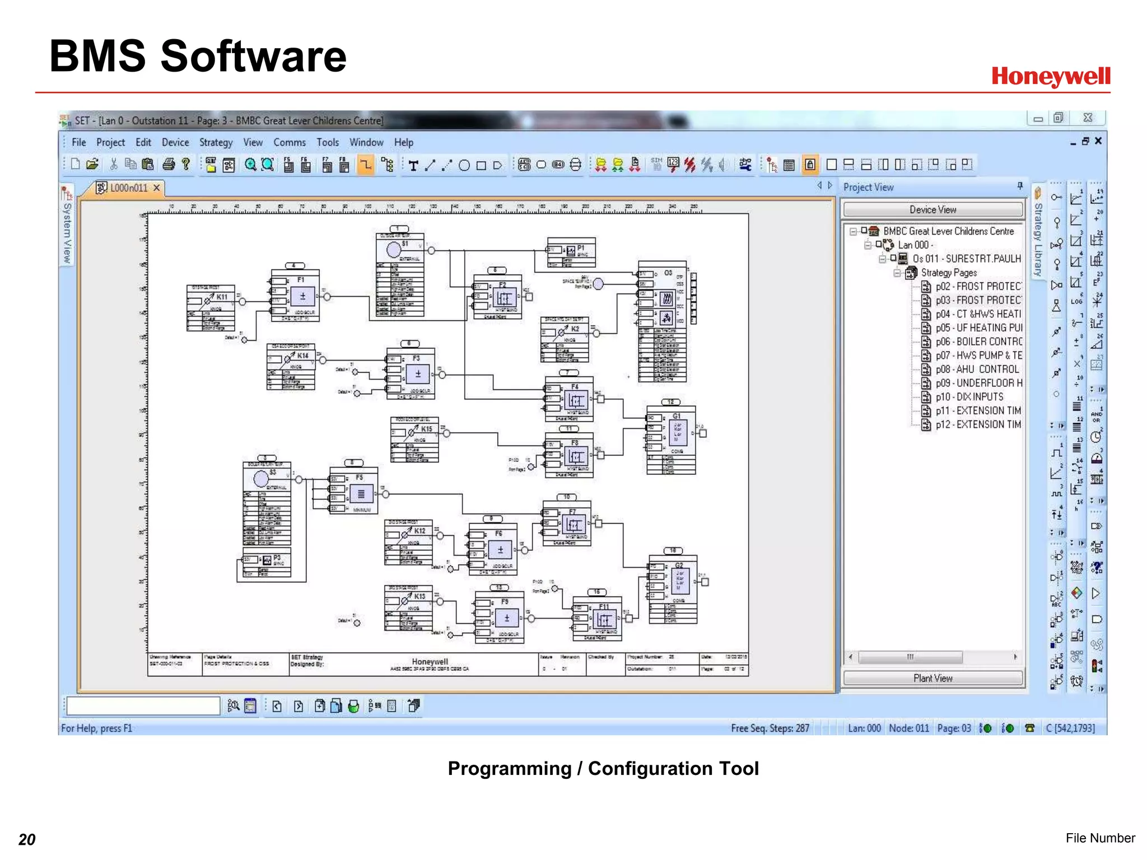Close the L000n011 tab

click(157, 188)
